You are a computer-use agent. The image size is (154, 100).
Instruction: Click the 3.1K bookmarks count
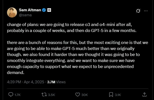point(118,95)
